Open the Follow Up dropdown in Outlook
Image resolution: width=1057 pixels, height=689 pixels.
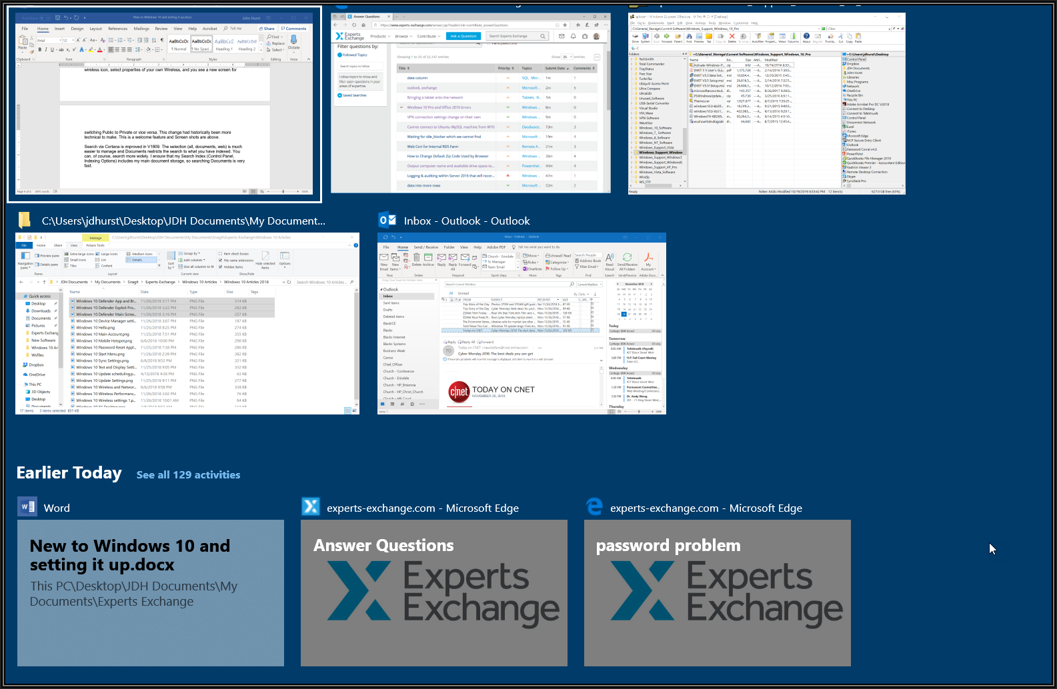(x=558, y=269)
